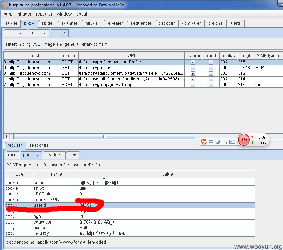Click the Filter bar to edit filters
Screen dimensions: 283x250
tap(143, 44)
